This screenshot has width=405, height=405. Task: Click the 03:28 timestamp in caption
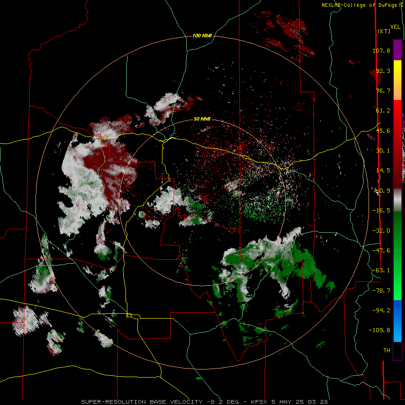319,402
